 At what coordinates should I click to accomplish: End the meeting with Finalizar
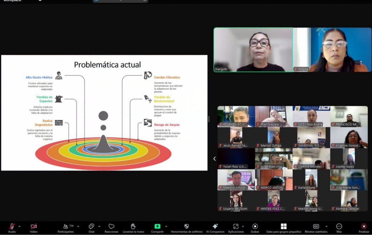point(364,228)
